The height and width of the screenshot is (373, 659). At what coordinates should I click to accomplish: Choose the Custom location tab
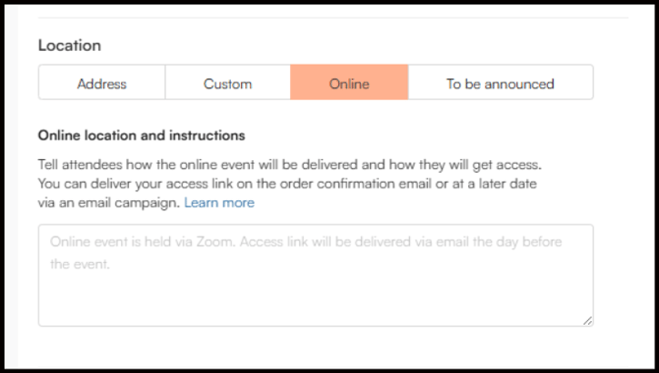click(x=227, y=84)
